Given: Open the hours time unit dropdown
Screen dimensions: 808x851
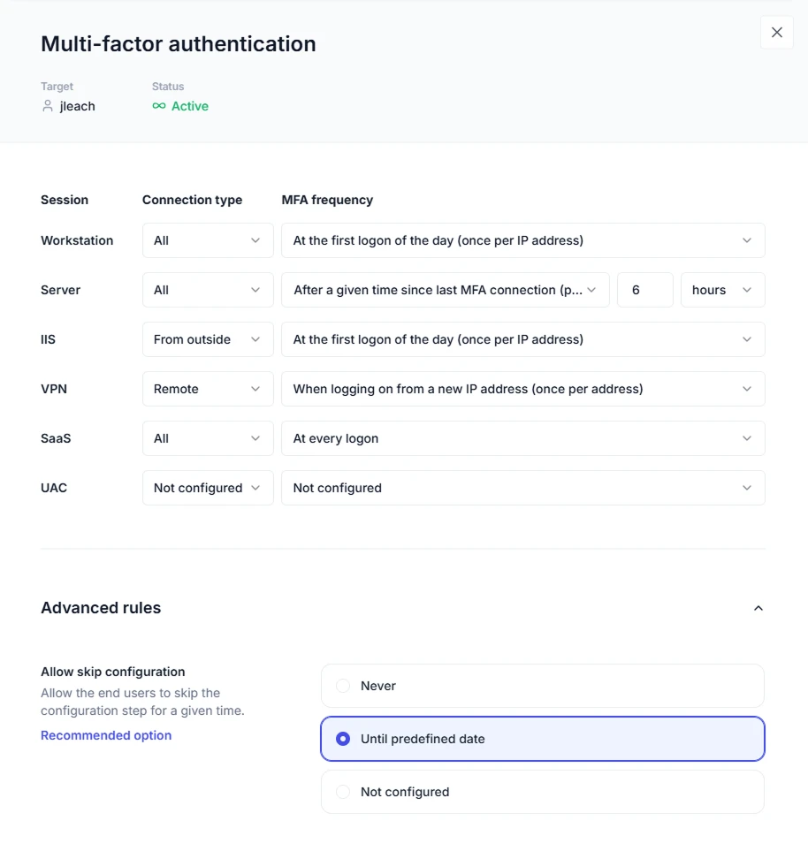Looking at the screenshot, I should pos(722,290).
